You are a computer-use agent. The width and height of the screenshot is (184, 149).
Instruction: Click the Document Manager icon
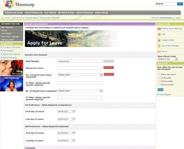(x=159, y=46)
